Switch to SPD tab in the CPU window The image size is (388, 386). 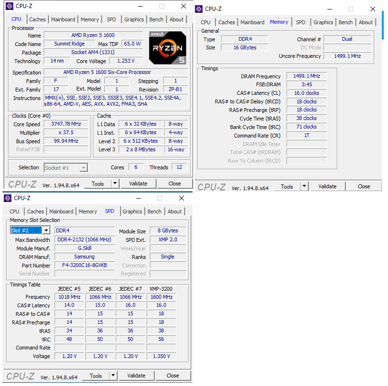pos(111,19)
